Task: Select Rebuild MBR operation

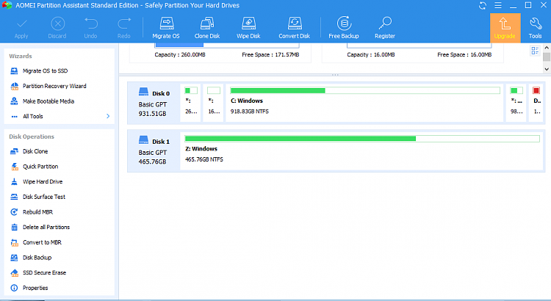Action: 32,212
